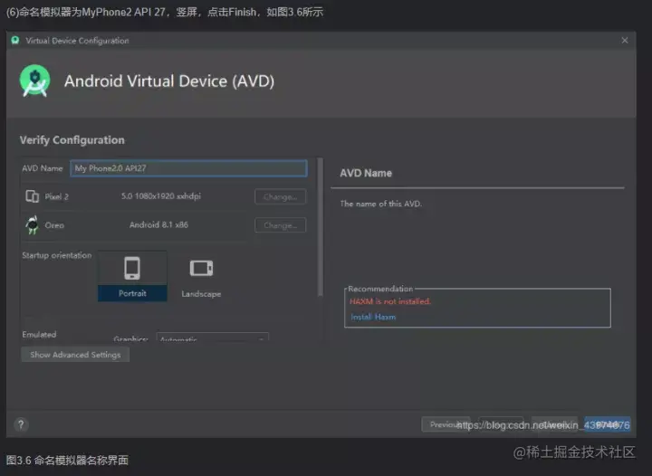
Task: Click Show Advanced Settings button
Action: [x=75, y=355]
